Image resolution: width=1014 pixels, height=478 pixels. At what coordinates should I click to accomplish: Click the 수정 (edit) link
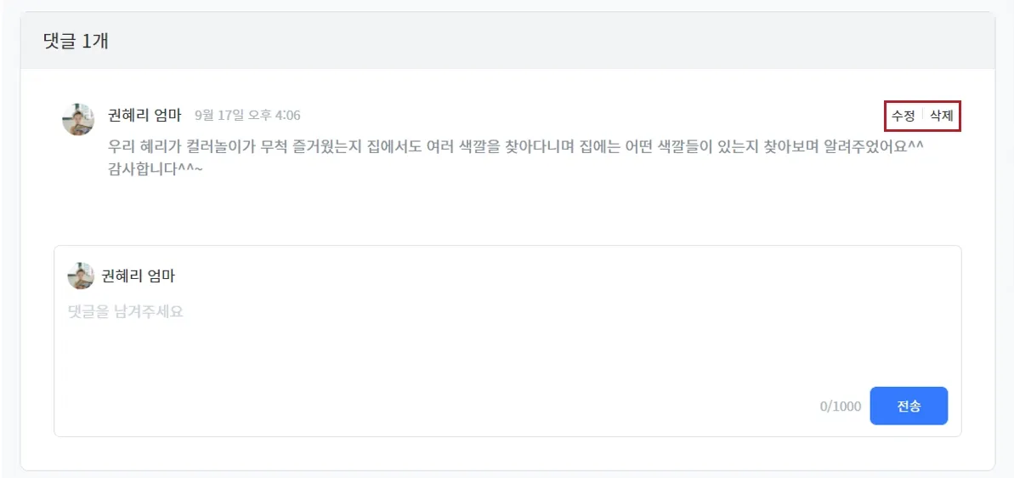click(x=903, y=116)
